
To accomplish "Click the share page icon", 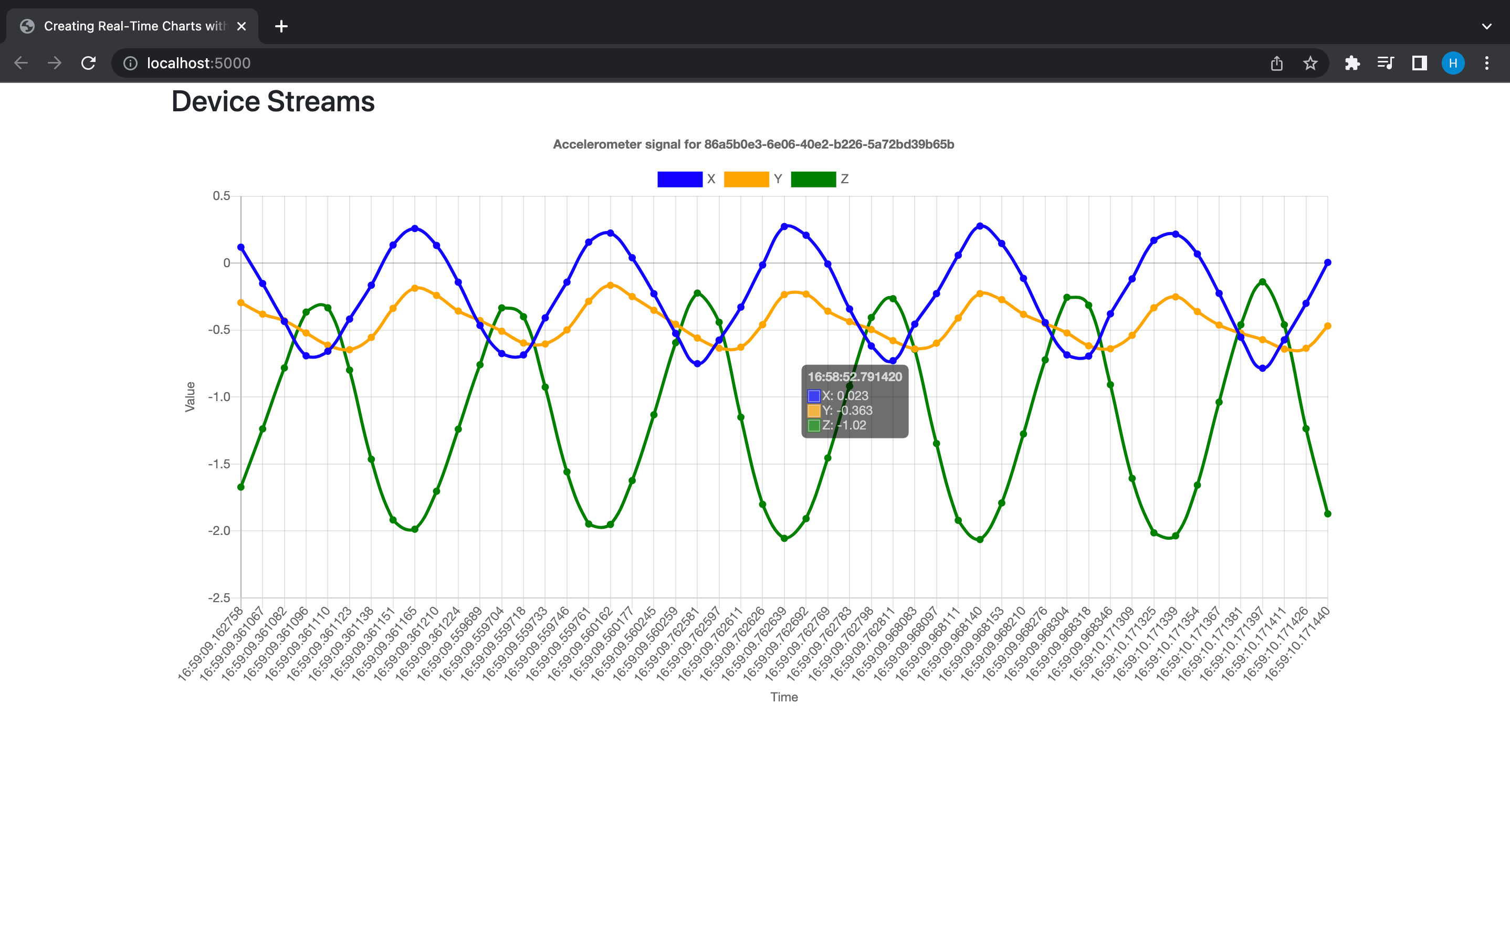I will click(1276, 63).
